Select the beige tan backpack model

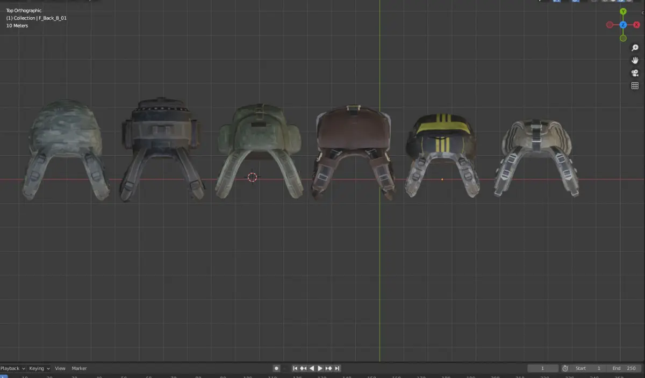coord(536,157)
